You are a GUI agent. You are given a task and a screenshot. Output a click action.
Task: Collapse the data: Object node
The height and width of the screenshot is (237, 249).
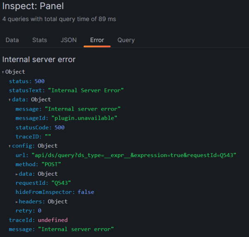coord(10,100)
